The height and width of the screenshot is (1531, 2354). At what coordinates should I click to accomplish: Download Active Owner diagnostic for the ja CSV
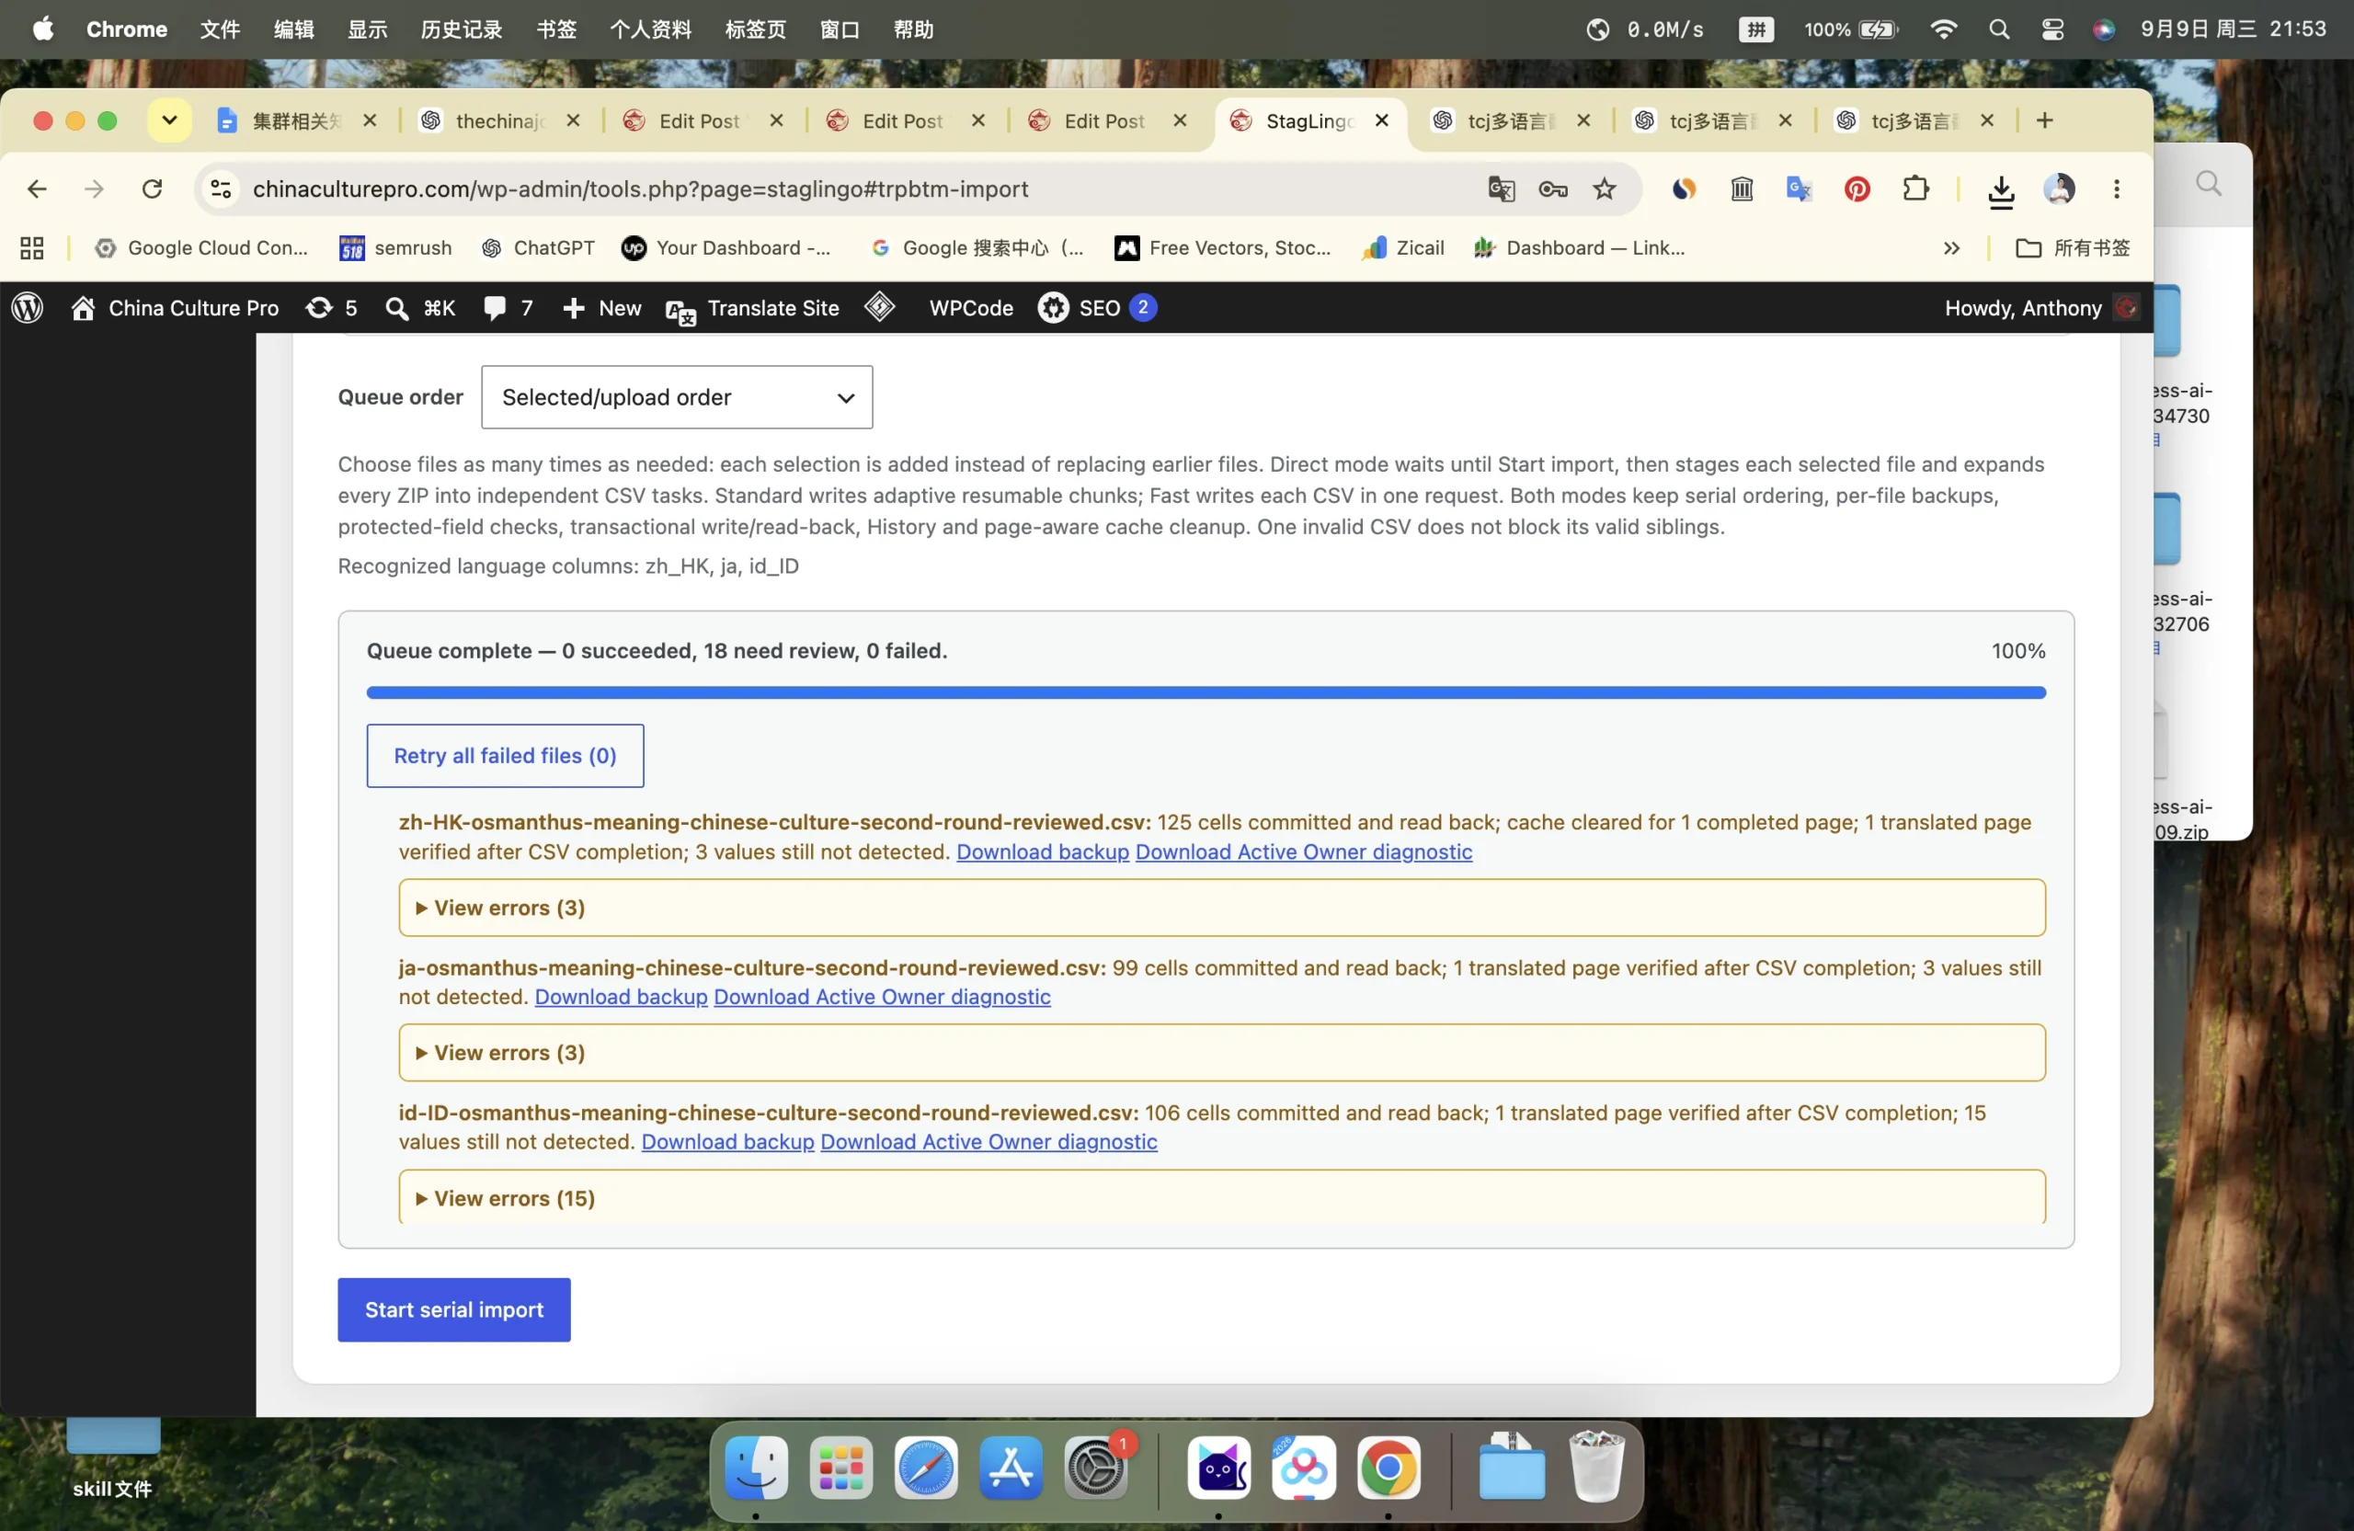[x=882, y=996]
